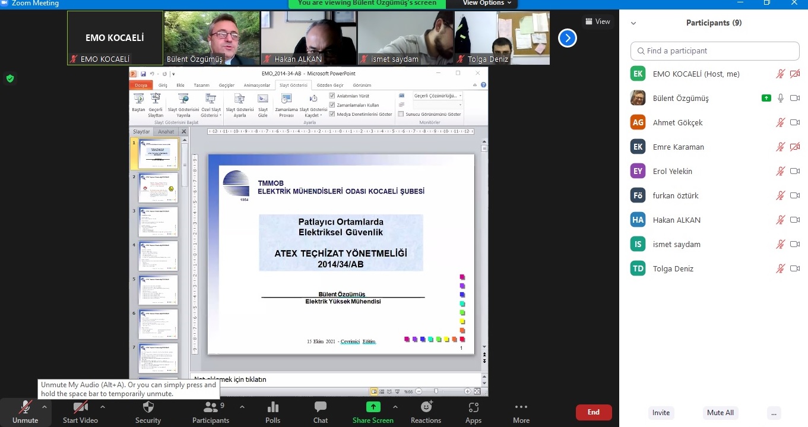
Task: Expand video options arrow next to Start Video
Action: pos(102,407)
